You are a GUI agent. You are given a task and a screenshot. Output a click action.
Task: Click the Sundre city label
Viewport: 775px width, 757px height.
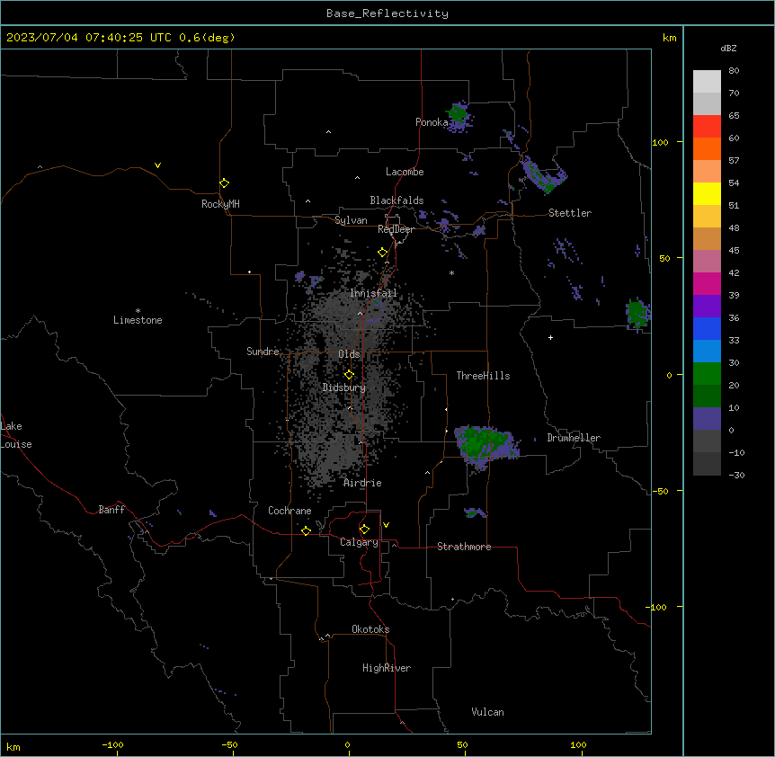coord(263,352)
